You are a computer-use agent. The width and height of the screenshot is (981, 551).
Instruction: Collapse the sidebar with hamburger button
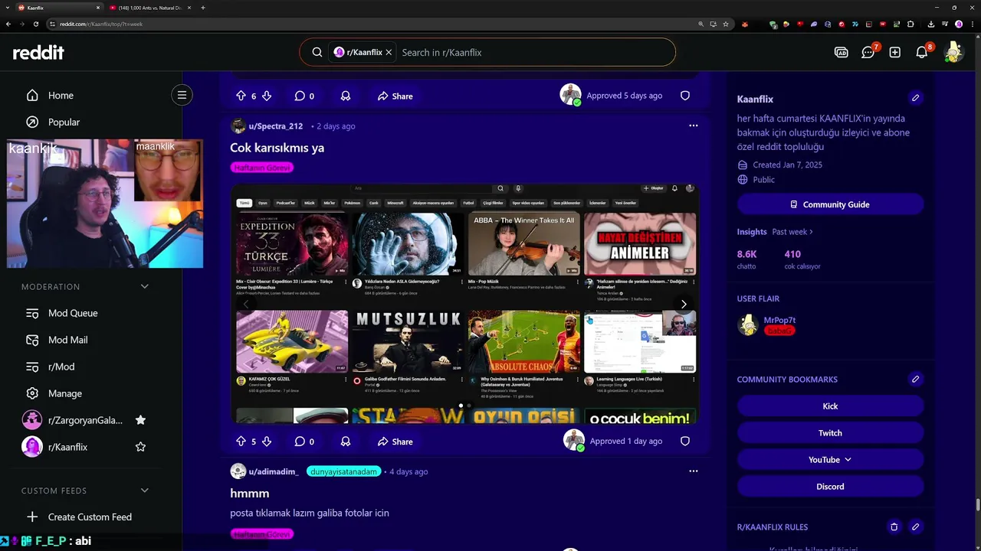tap(182, 96)
